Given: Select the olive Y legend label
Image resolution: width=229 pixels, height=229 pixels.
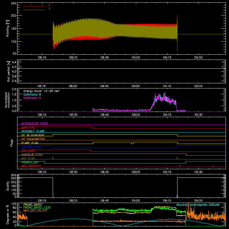Looking at the screenshot, I should coord(50,9).
